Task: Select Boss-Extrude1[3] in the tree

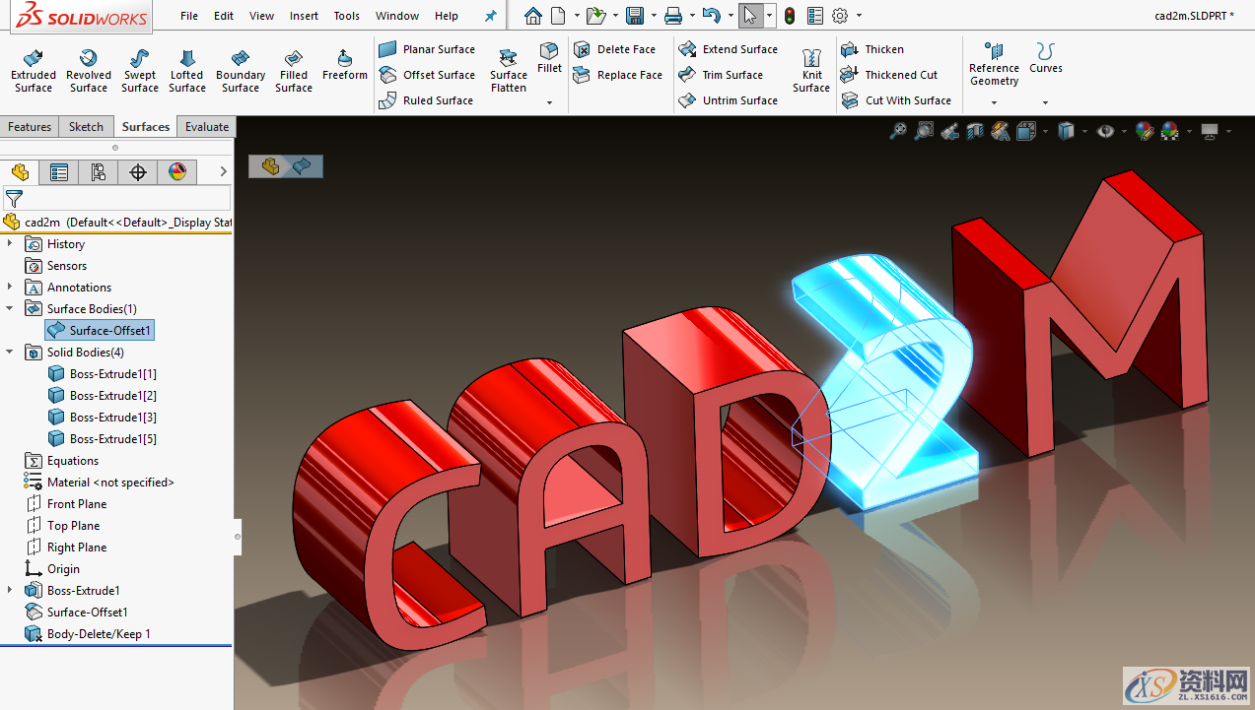Action: 108,417
